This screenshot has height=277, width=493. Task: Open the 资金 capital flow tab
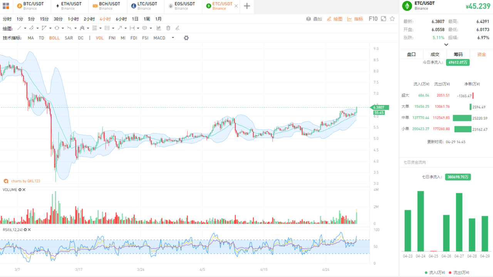click(x=481, y=54)
